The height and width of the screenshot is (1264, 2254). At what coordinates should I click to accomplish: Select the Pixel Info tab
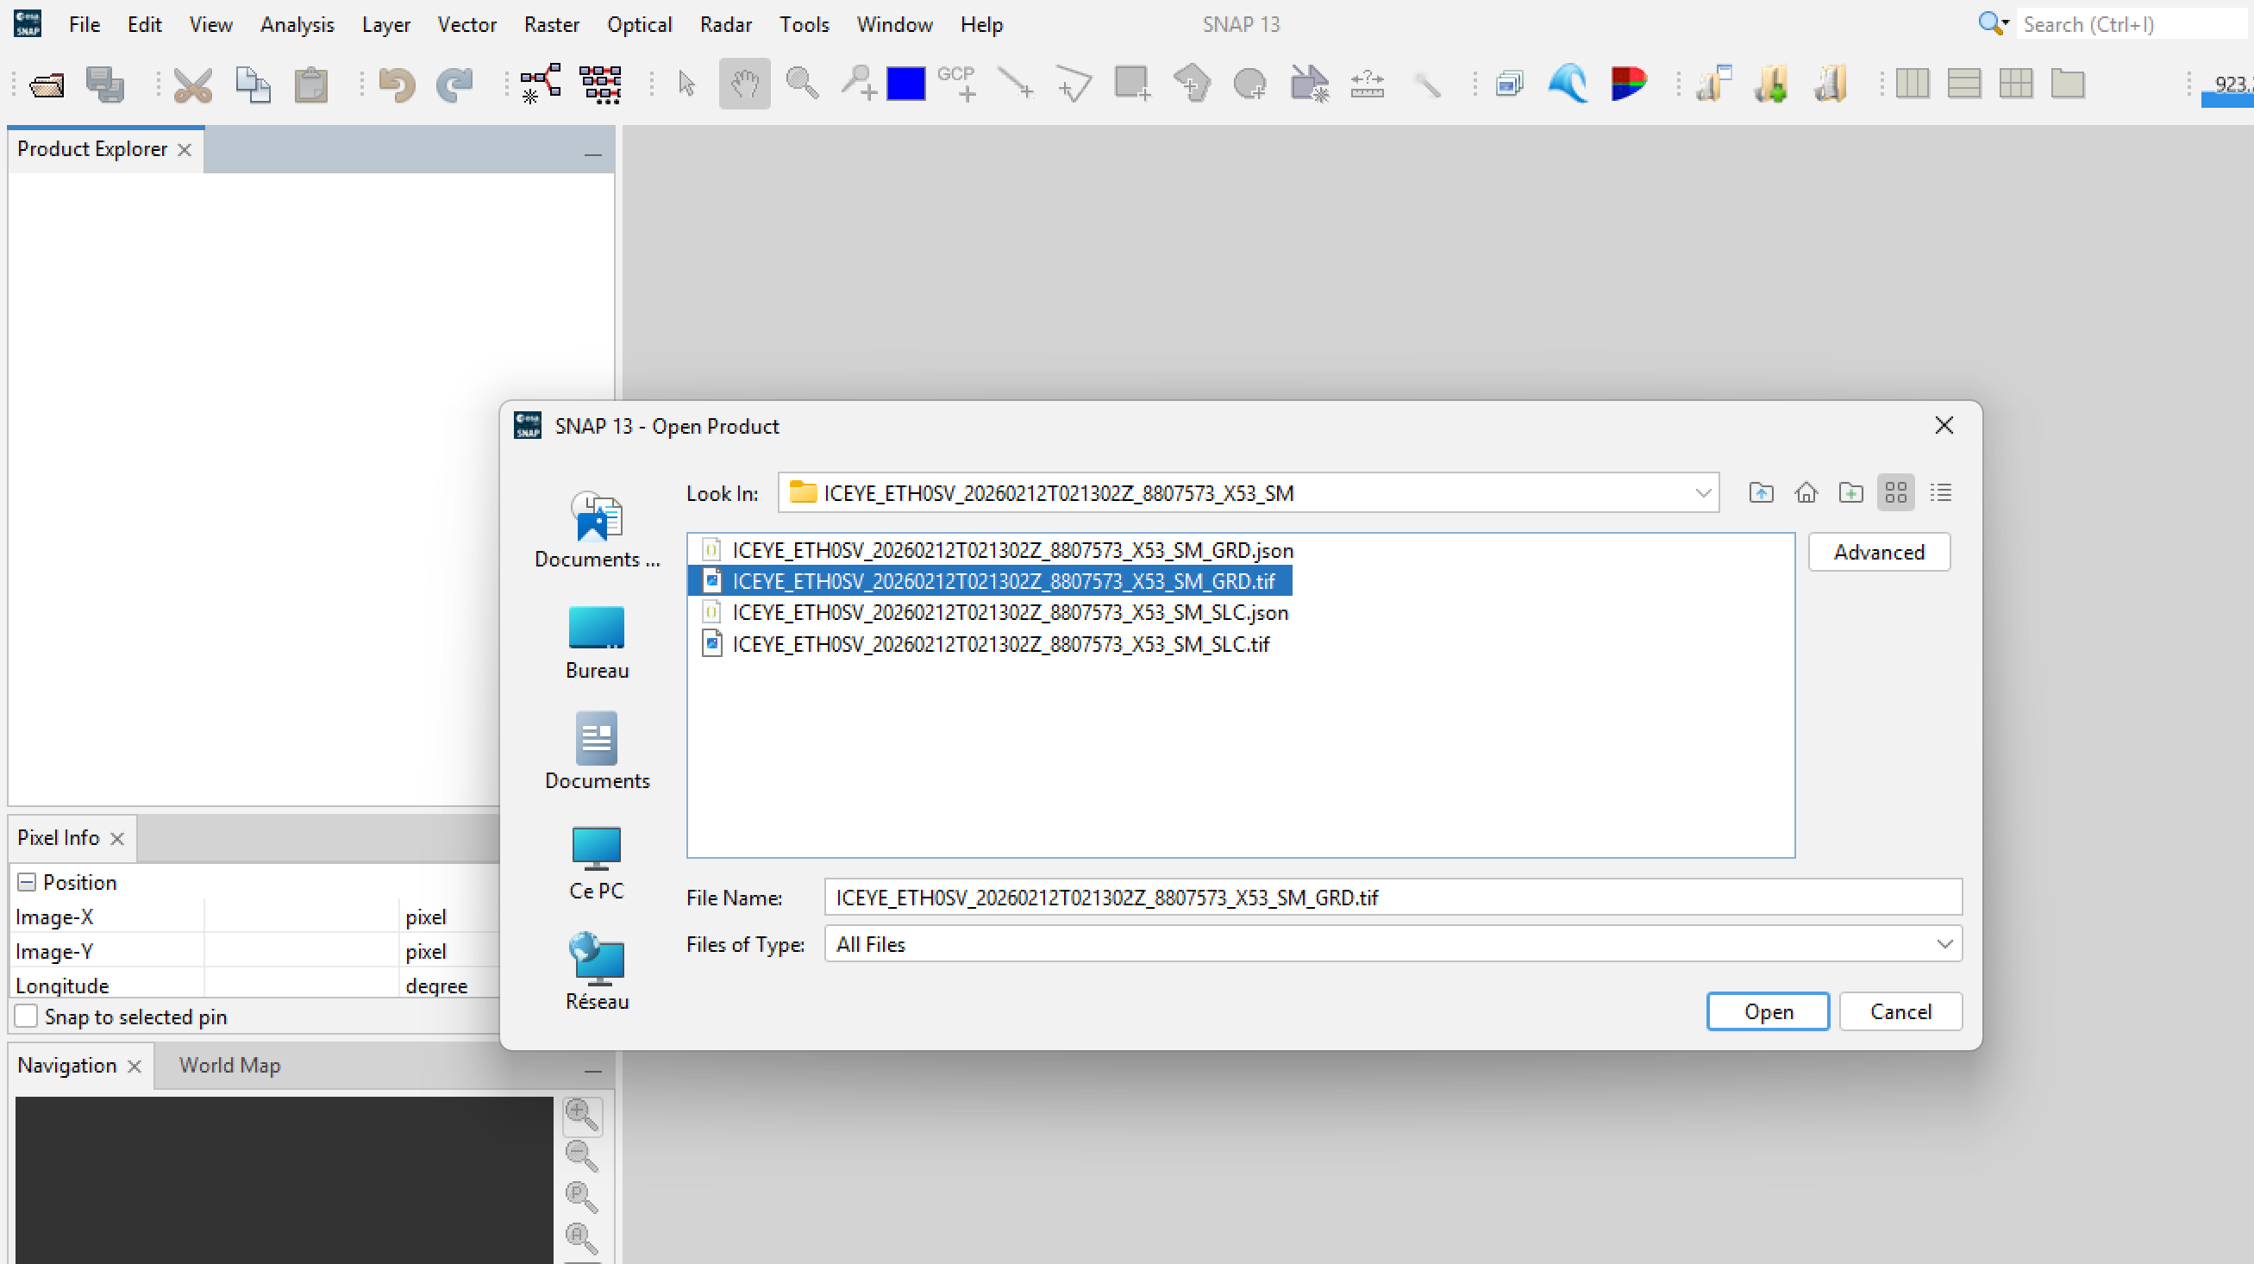tap(58, 838)
